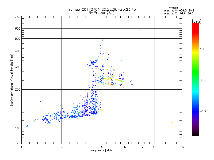Click the x-axis label 'Frequency [MHz]'
The height and width of the screenshot is (160, 214).
101,150
